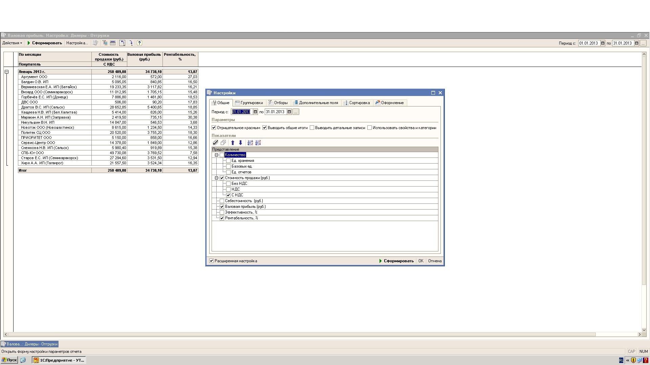Move indicator up with blue arrow
The image size is (650, 365).
tap(233, 143)
